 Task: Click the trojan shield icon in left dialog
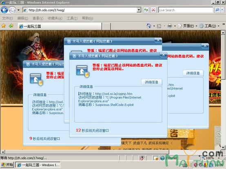pos(36,79)
